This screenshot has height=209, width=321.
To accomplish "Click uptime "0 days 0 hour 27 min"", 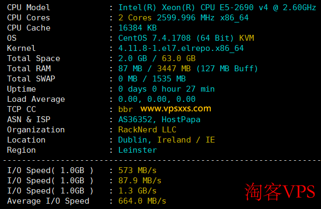I will [x=167, y=89].
